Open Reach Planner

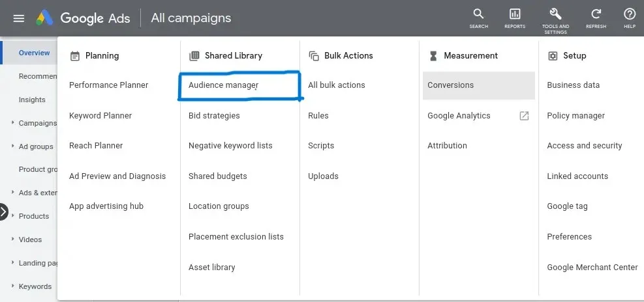[96, 146]
